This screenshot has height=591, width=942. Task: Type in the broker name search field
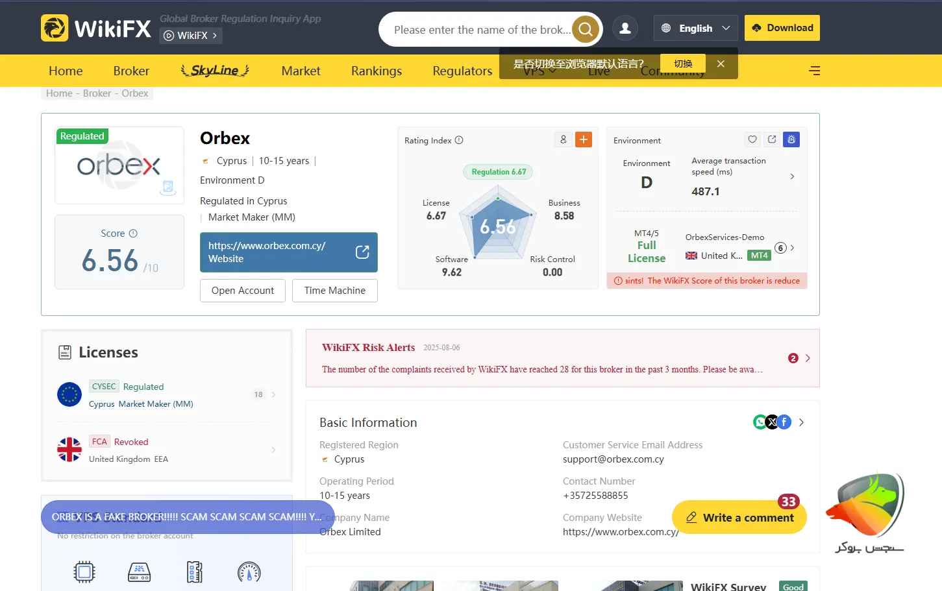coord(480,30)
